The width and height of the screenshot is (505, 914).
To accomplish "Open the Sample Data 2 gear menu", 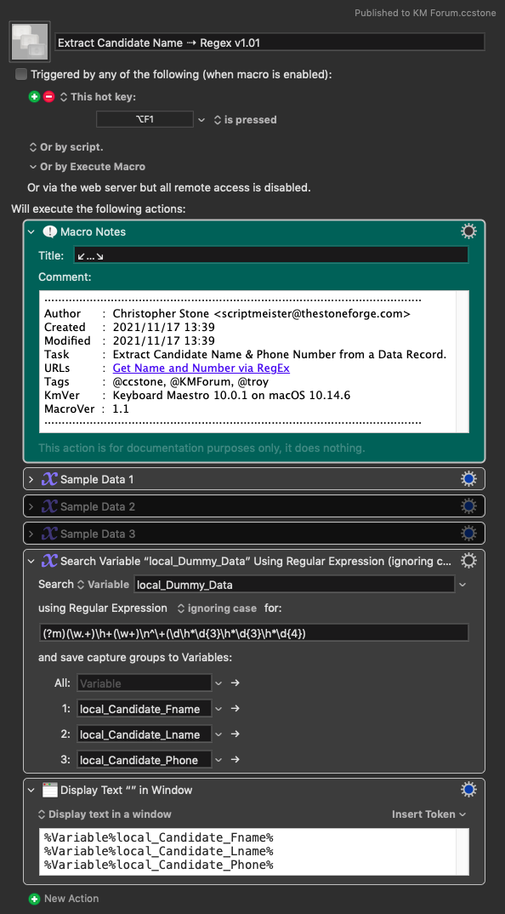I will tap(468, 506).
